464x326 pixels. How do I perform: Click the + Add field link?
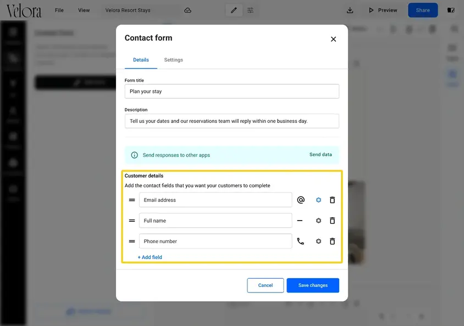coord(150,257)
